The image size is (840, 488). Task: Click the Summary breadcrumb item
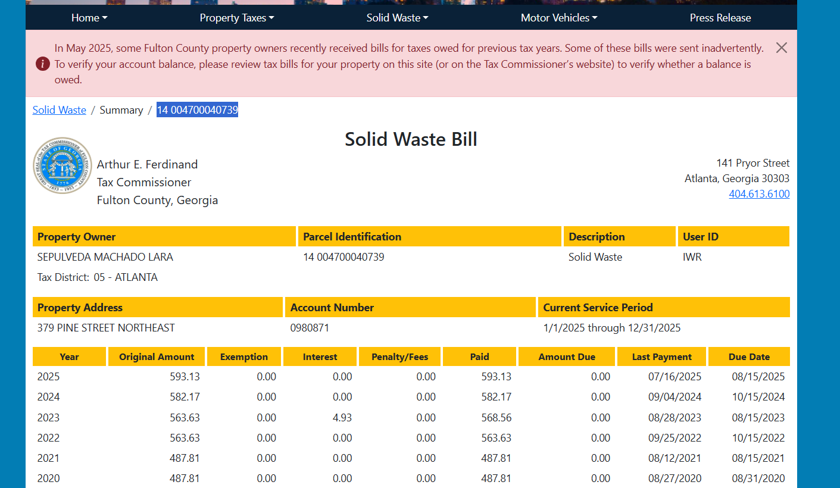[121, 110]
